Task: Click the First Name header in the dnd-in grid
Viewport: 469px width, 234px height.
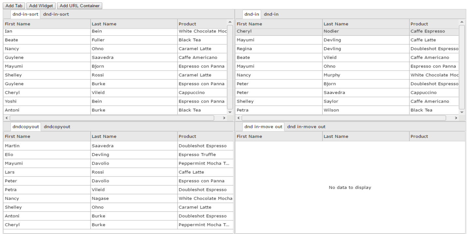Action: pyautogui.click(x=279, y=24)
